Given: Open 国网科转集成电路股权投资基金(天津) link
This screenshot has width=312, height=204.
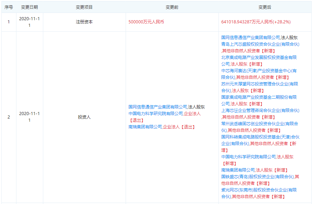Looking at the screenshot, I should 260,140.
